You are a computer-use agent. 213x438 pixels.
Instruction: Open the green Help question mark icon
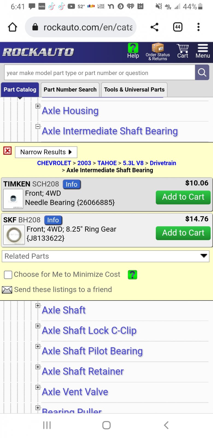133,48
